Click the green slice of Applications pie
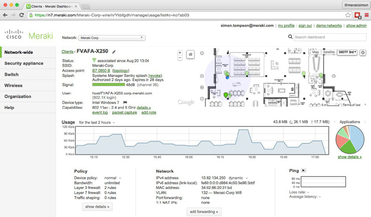The width and height of the screenshot is (371, 217). (x=348, y=148)
